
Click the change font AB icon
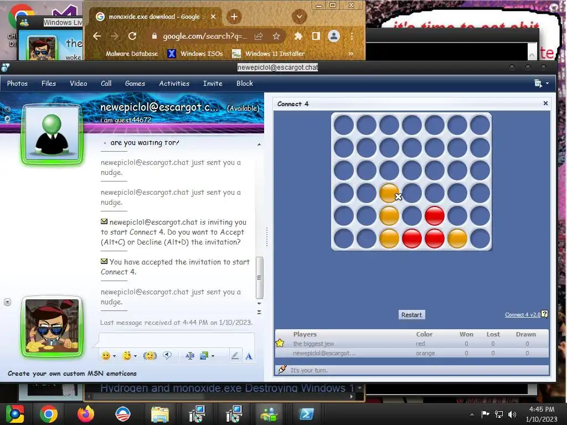pyautogui.click(x=190, y=356)
